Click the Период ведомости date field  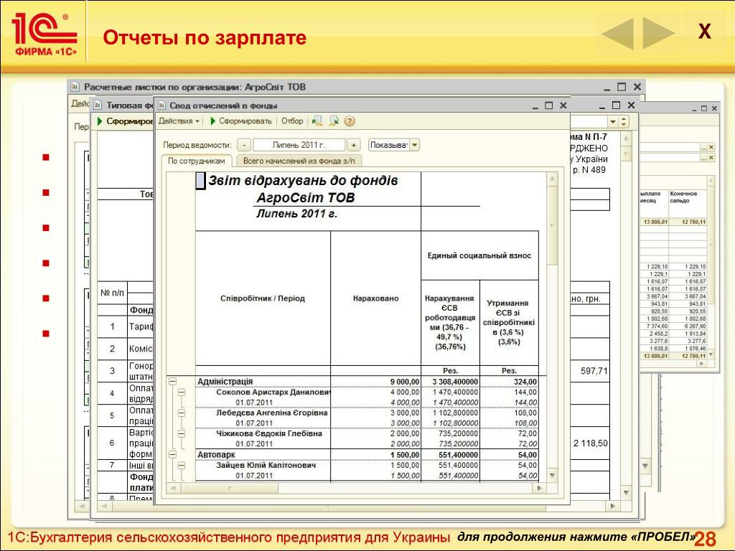299,145
